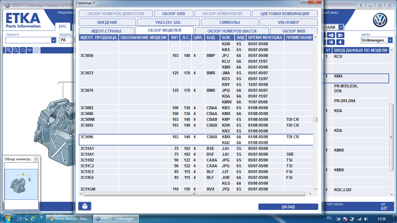Click the printer icon button
The height and width of the screenshot is (223, 397).
point(85,206)
